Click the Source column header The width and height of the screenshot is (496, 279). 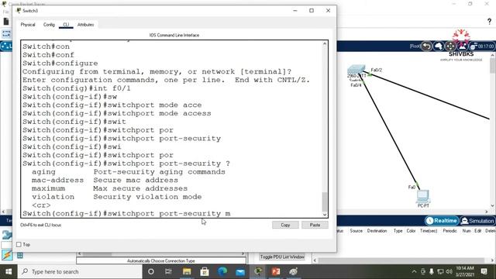356,231
